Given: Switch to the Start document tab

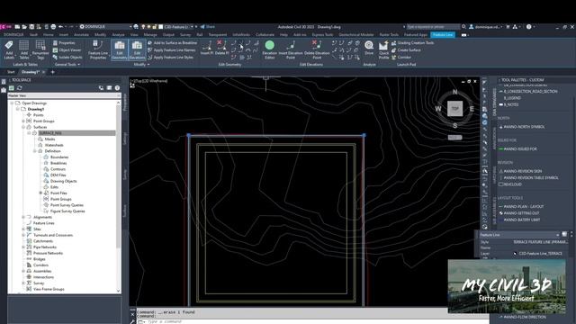Looking at the screenshot, I should pyautogui.click(x=11, y=72).
